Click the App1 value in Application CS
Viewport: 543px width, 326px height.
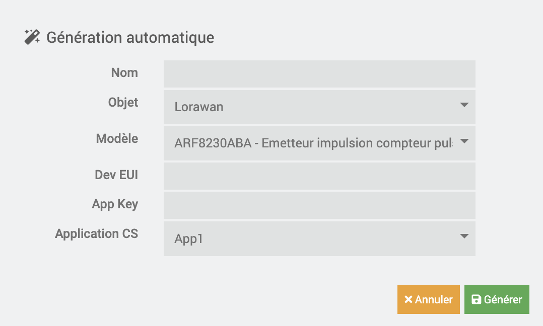click(189, 238)
